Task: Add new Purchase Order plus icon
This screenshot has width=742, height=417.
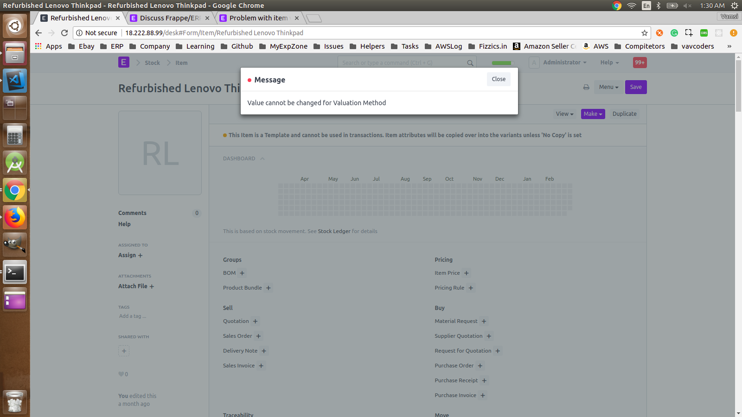Action: (480, 366)
